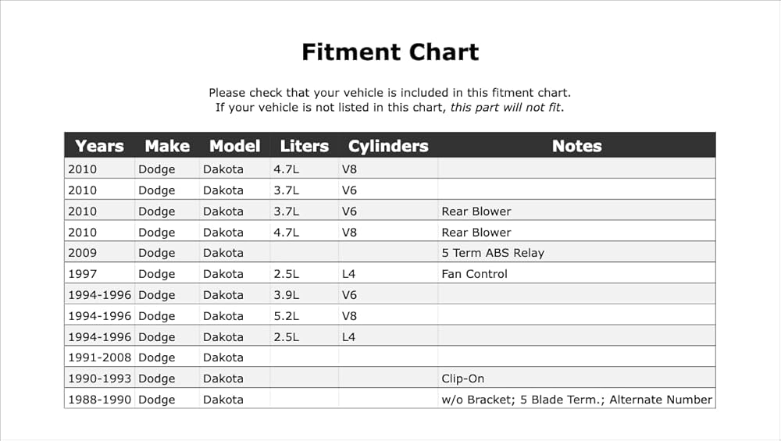Click the Make column header

[x=167, y=146]
